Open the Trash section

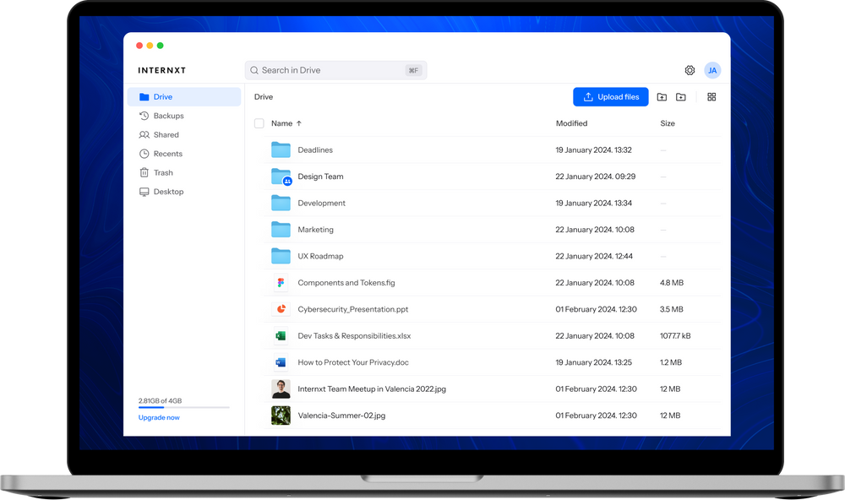click(161, 172)
